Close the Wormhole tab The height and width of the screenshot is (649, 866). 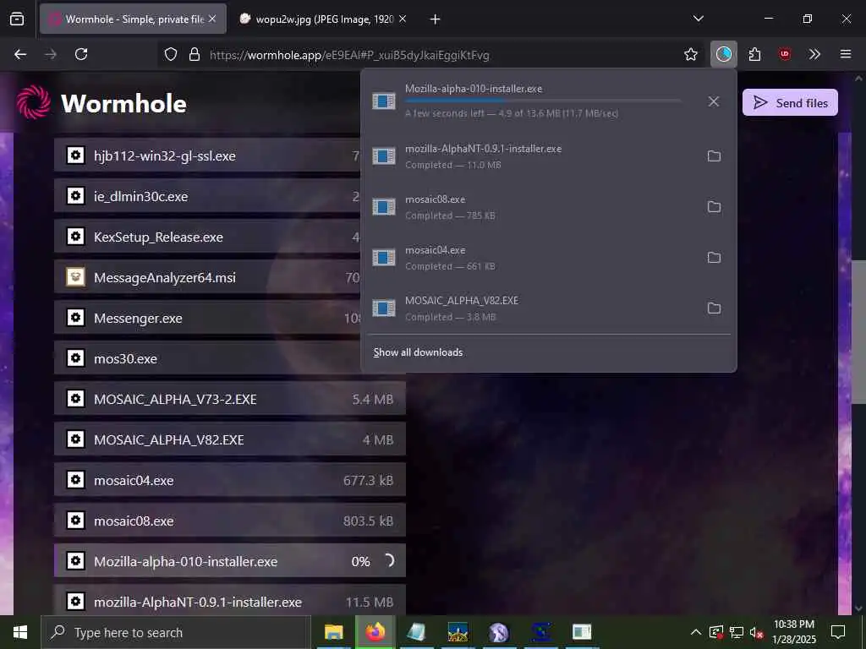(212, 19)
